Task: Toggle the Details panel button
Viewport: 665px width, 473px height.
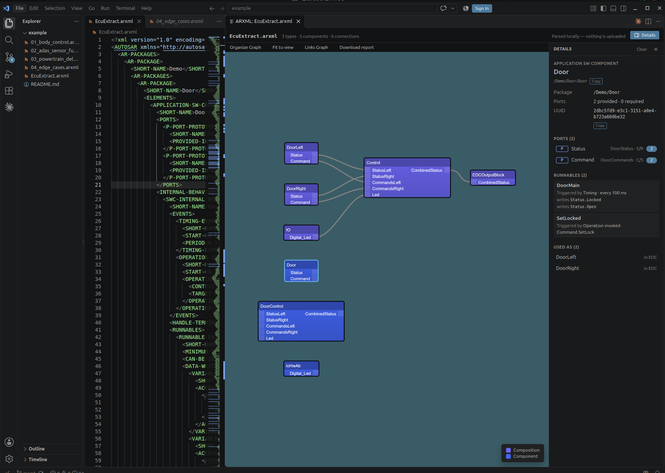Action: coord(645,35)
